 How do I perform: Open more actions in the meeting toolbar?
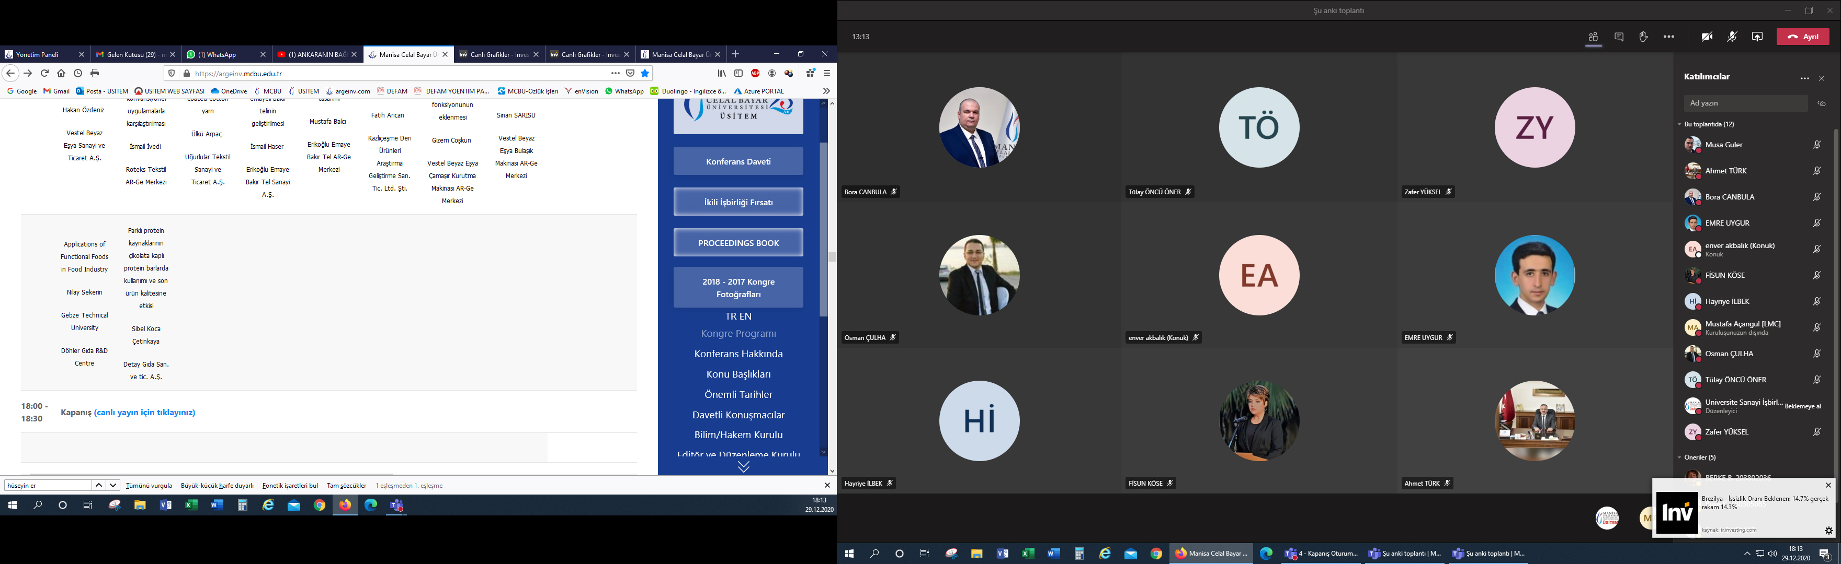[x=1669, y=37]
